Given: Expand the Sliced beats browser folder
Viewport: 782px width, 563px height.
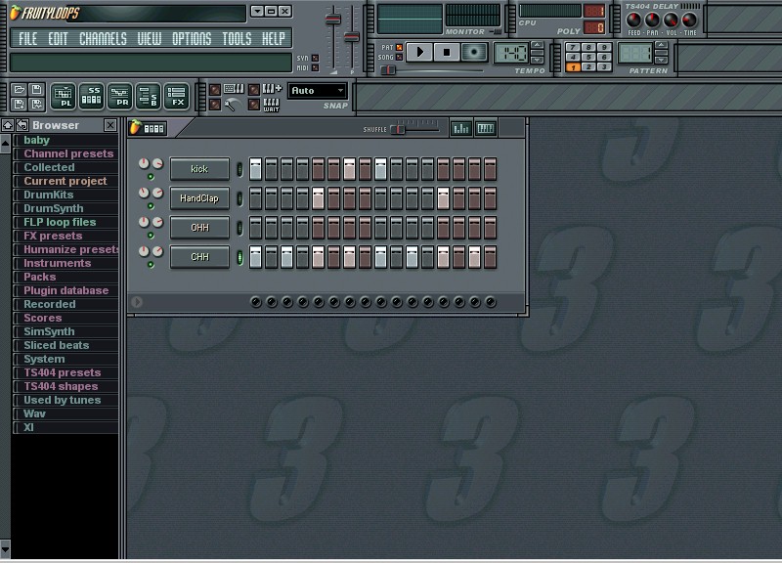Looking at the screenshot, I should (56, 345).
